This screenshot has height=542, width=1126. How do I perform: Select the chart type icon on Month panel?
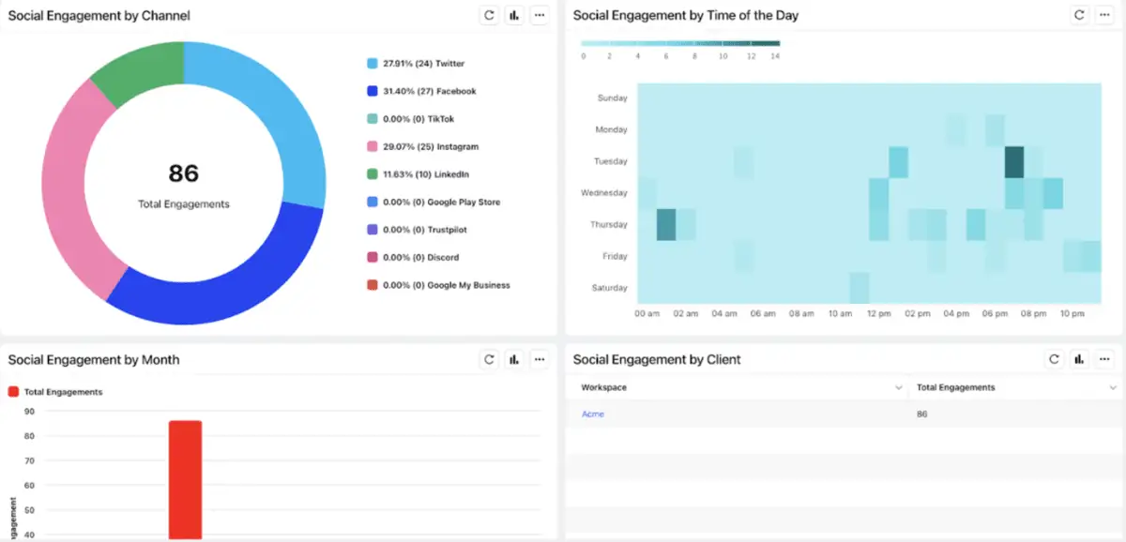point(513,359)
